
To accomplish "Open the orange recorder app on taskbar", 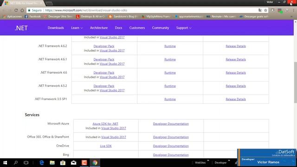I will 84,162.
